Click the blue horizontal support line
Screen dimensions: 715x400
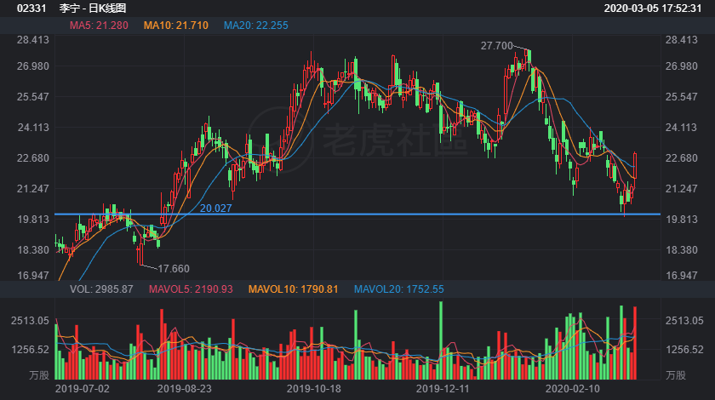tap(357, 214)
